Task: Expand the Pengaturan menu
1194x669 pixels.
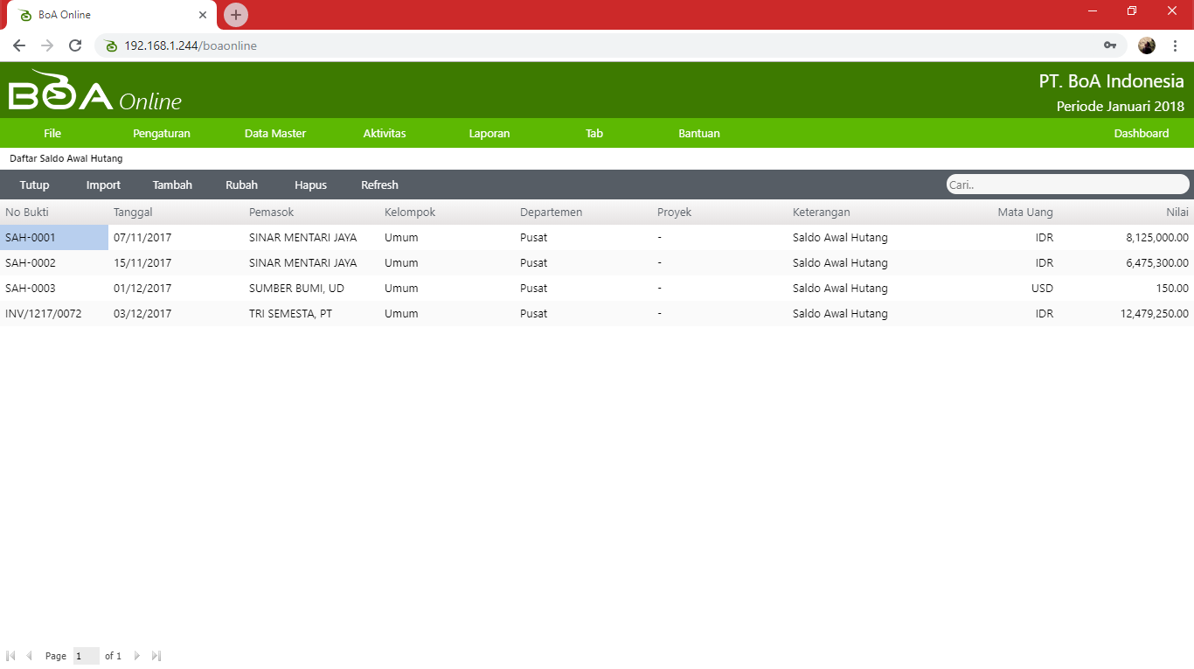Action: point(162,134)
